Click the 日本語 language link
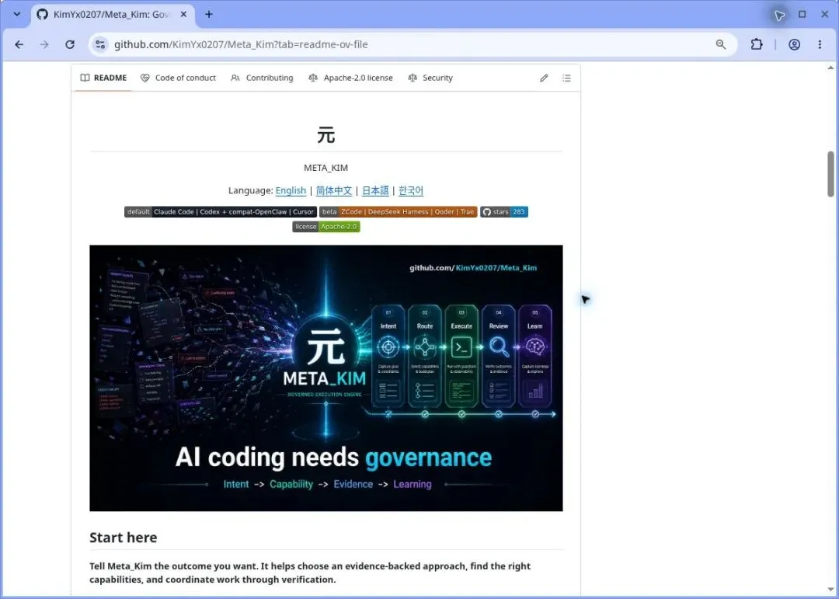839x599 pixels. click(x=375, y=190)
